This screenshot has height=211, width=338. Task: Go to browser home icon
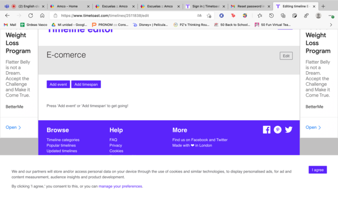pyautogui.click(x=42, y=15)
